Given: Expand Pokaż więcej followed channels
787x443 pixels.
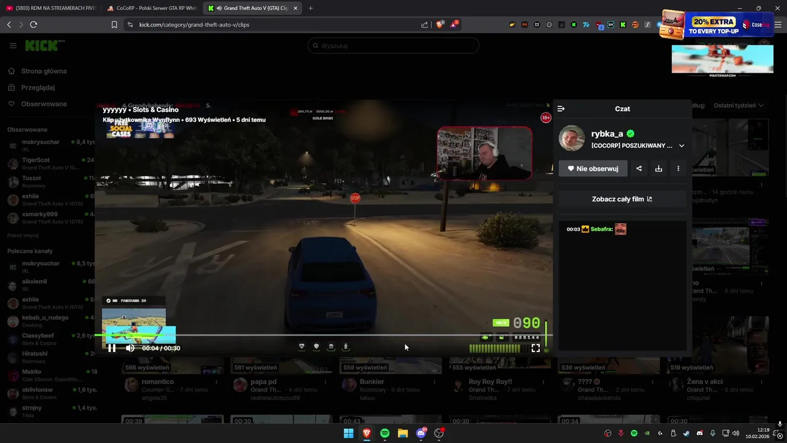Looking at the screenshot, I should point(23,235).
